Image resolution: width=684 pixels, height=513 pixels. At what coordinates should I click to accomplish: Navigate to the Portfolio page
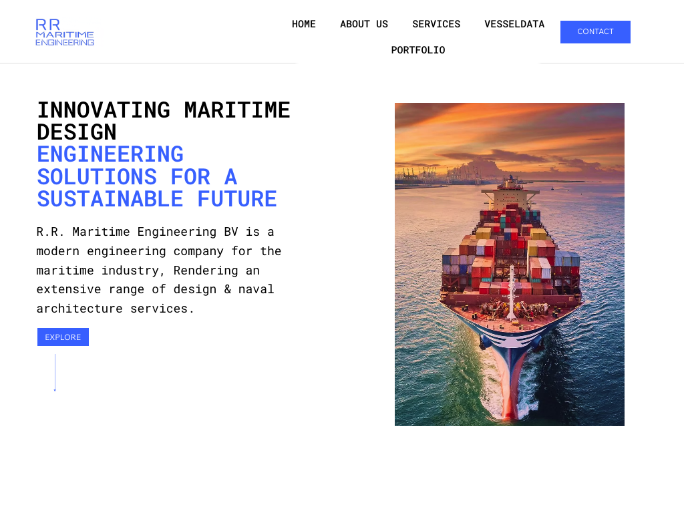(x=418, y=50)
